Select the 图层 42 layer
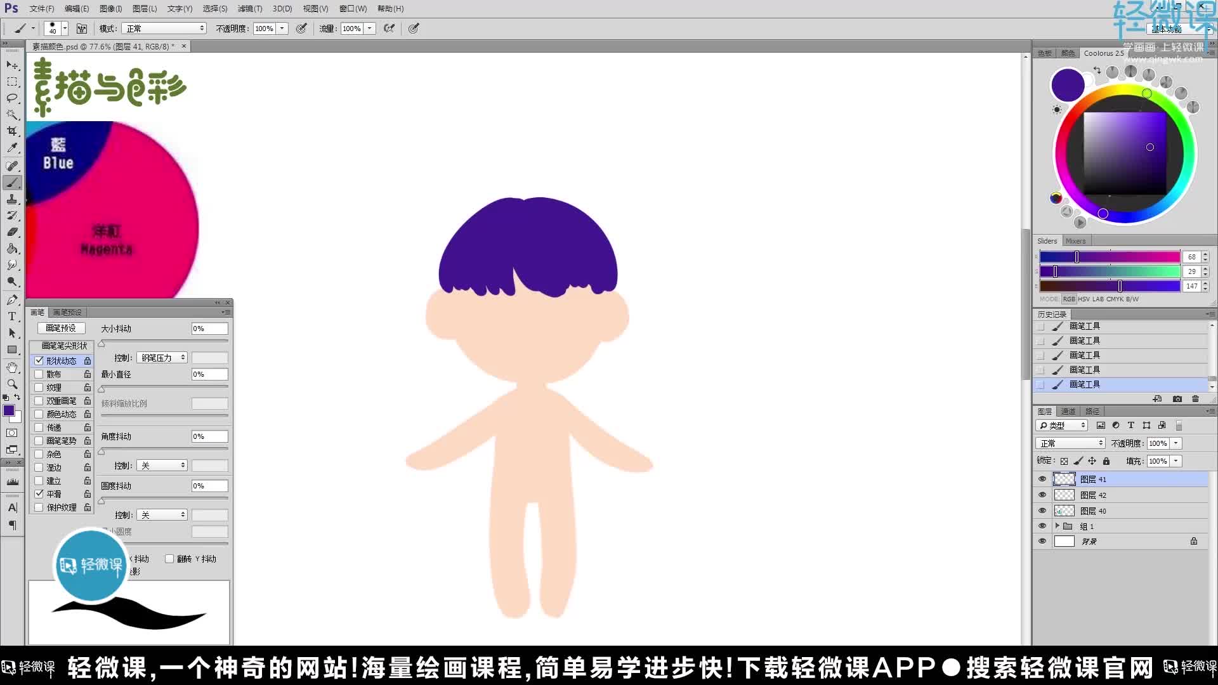Screen dimensions: 1218x685 (1094, 495)
